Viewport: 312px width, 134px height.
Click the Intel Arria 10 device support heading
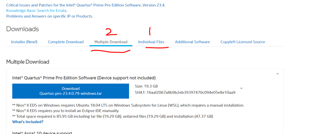(x=42, y=133)
